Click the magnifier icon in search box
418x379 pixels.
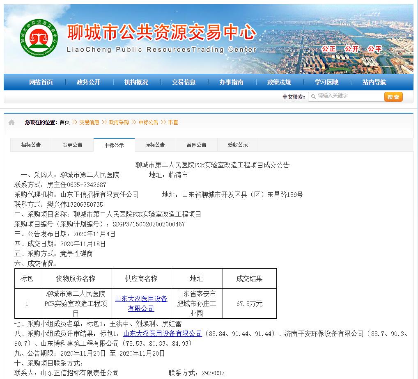(x=314, y=96)
